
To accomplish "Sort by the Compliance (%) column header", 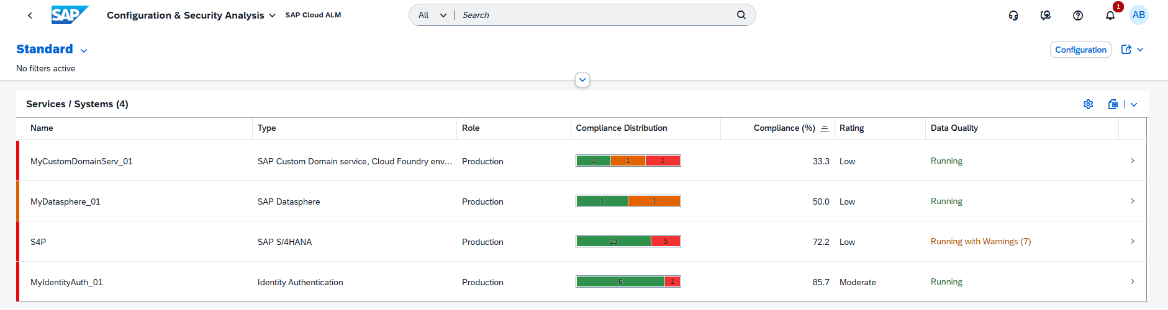I will (784, 128).
